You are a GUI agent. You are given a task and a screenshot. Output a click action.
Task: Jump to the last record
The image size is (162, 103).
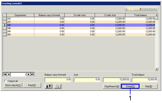pyautogui.click(x=32, y=74)
